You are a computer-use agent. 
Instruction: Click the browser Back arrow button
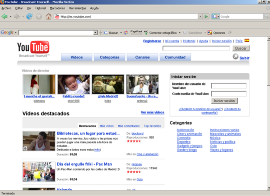(5, 16)
